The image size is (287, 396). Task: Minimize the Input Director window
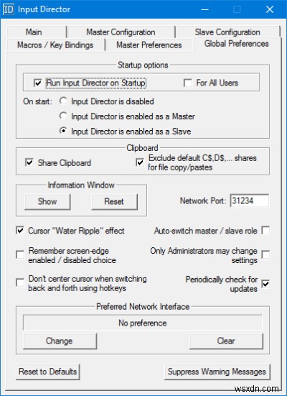point(204,9)
